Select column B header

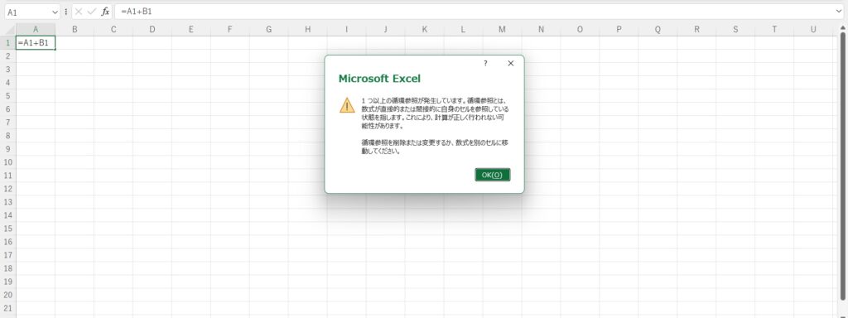75,30
